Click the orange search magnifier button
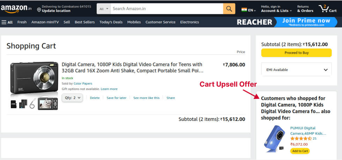Image resolution: width=342 pixels, height=160 pixels. pos(229,9)
